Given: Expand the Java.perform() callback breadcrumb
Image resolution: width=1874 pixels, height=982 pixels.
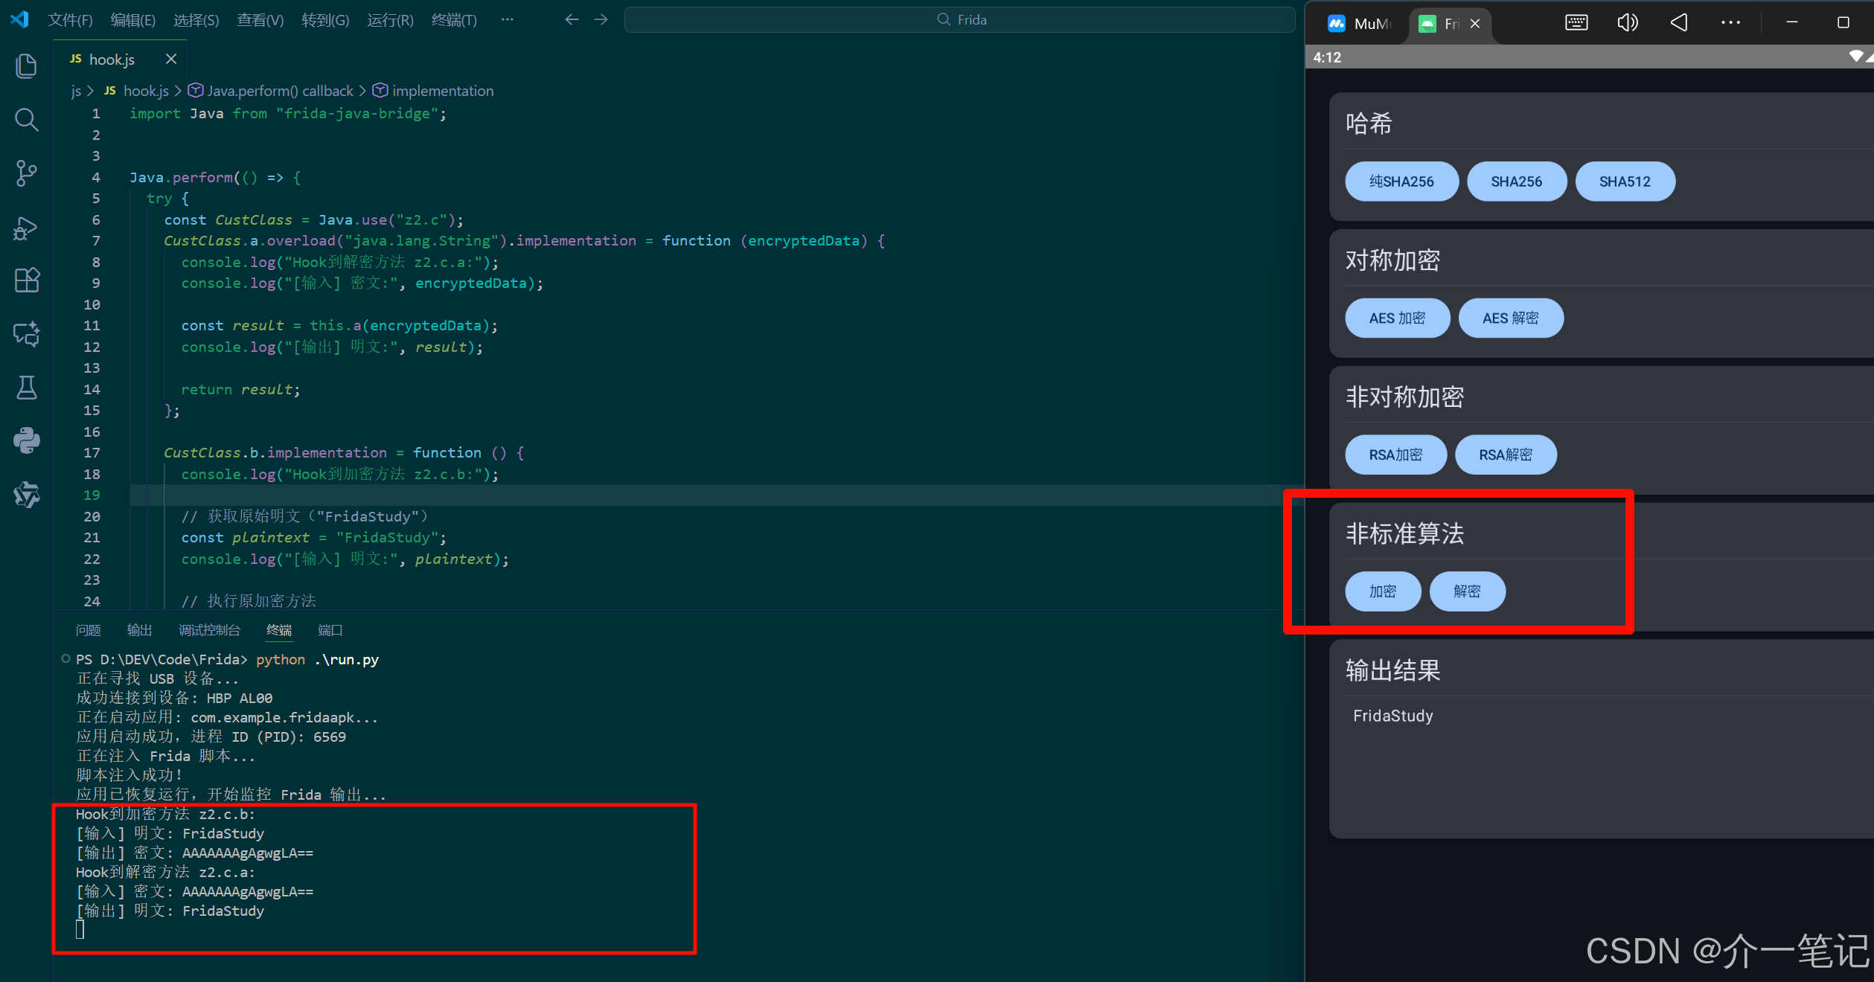Looking at the screenshot, I should [280, 91].
